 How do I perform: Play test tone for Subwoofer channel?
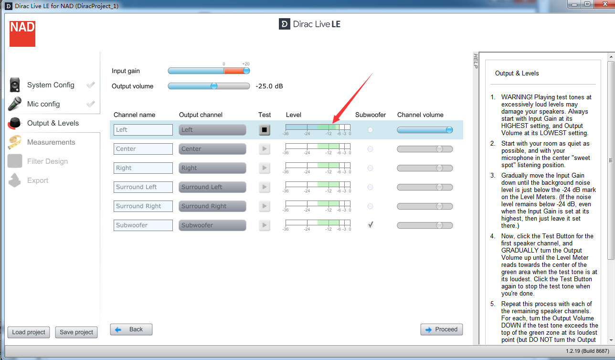pyautogui.click(x=264, y=225)
